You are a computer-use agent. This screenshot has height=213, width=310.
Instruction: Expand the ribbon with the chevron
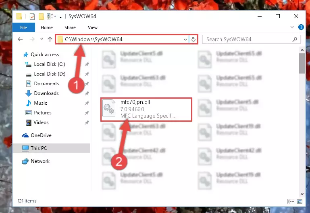[x=292, y=27]
